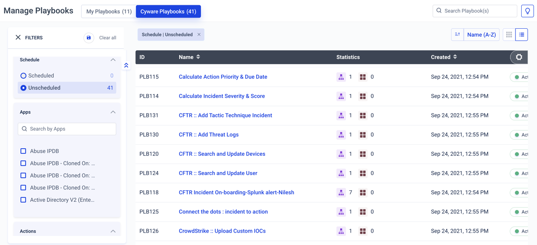Select the Scheduled radio option
This screenshot has height=245, width=537.
click(x=23, y=76)
